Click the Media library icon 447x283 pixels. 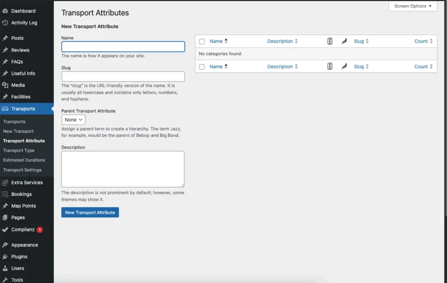tap(5, 85)
